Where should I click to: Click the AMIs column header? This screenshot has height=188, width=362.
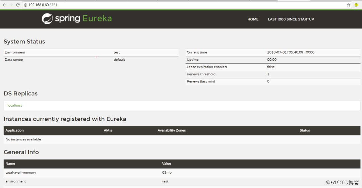[x=108, y=130]
